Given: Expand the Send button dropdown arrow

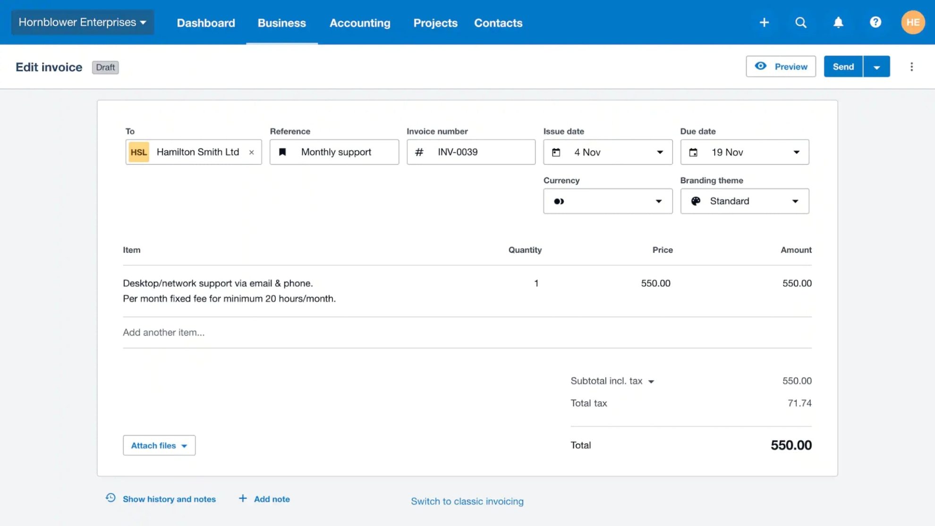Looking at the screenshot, I should click(x=876, y=66).
